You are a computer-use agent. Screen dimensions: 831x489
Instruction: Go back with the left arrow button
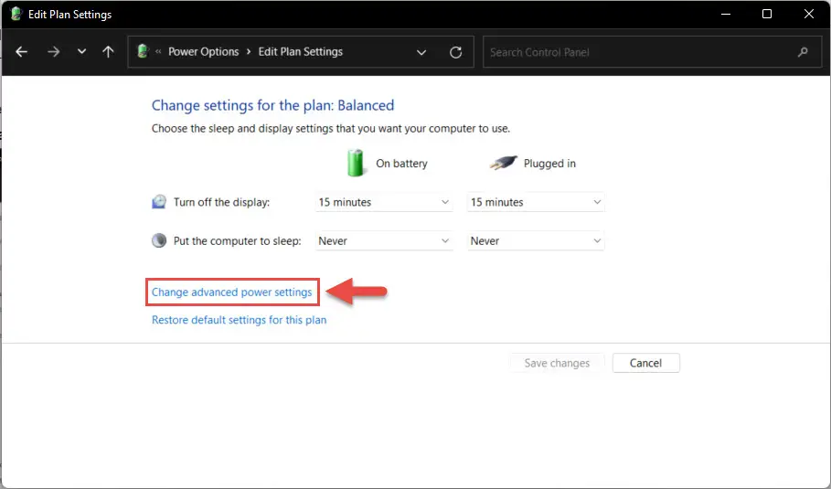click(21, 52)
